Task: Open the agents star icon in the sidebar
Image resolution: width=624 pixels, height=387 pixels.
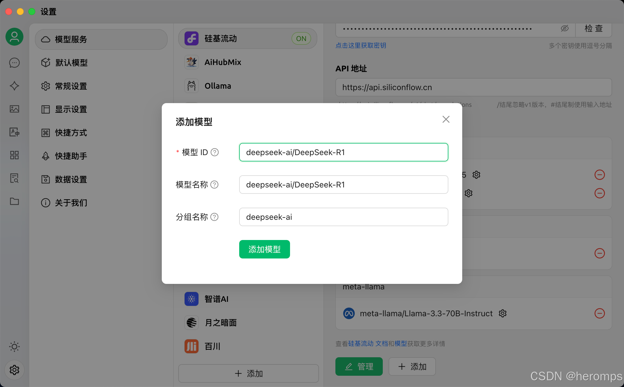Action: click(14, 86)
